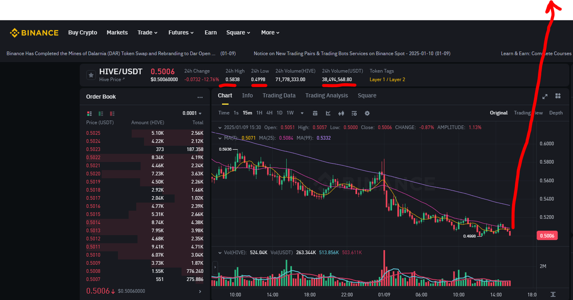
Task: Favorite HIVE/USDT with the star icon
Action: pos(91,76)
